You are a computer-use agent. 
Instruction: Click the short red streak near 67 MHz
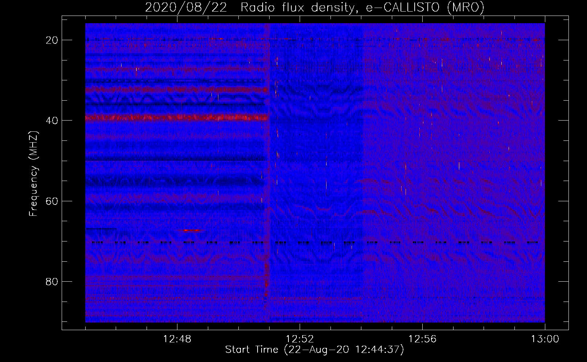click(x=192, y=230)
